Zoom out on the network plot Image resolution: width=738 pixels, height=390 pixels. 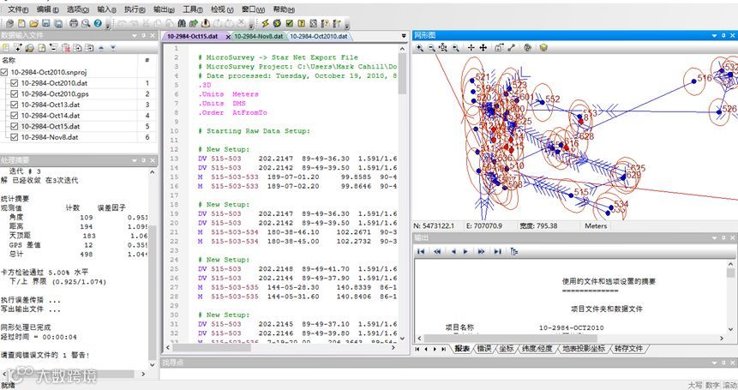pyautogui.click(x=430, y=48)
